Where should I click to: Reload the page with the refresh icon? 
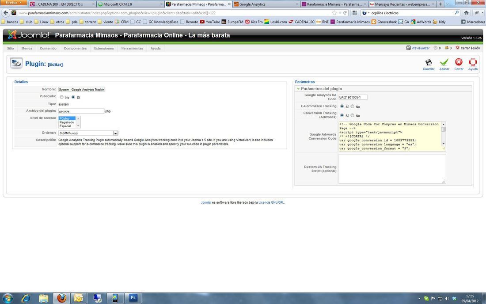pyautogui.click(x=345, y=13)
